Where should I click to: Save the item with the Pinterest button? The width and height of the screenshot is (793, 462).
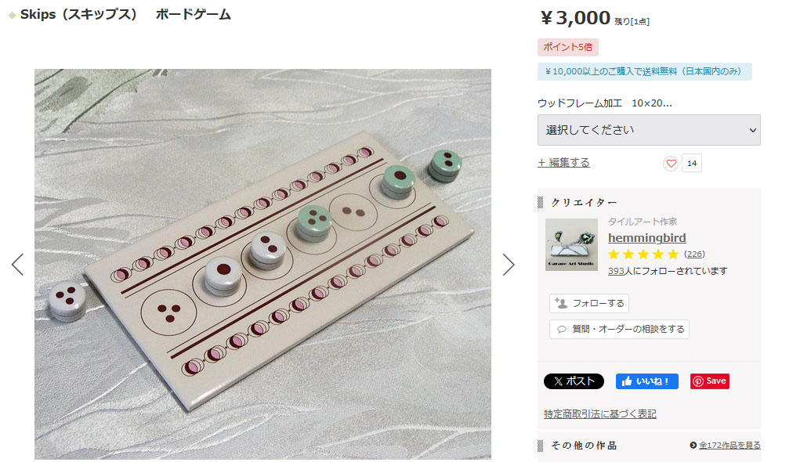coord(710,381)
